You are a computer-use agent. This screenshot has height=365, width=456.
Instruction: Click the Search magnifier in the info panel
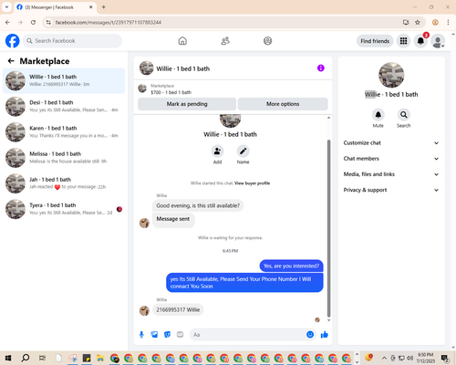[x=403, y=115]
